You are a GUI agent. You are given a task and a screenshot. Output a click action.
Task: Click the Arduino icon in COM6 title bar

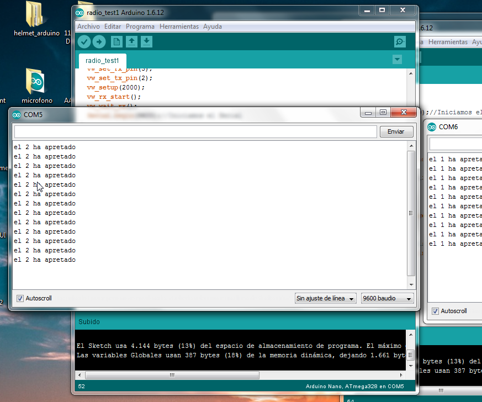tap(432, 127)
